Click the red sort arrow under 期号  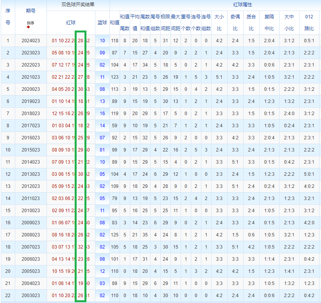pyautogui.click(x=28, y=27)
